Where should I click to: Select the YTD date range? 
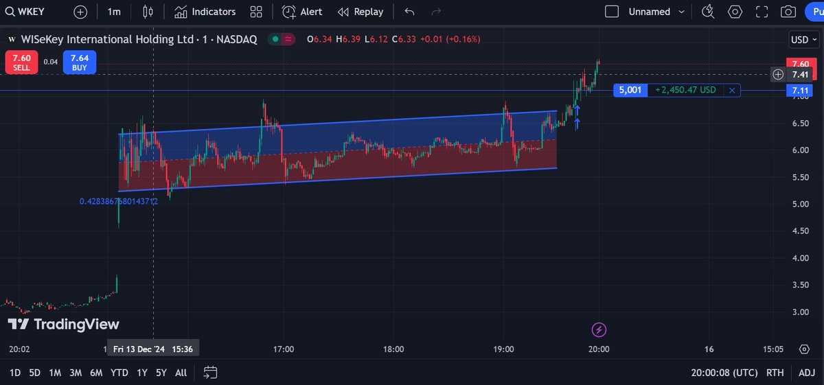pyautogui.click(x=119, y=373)
